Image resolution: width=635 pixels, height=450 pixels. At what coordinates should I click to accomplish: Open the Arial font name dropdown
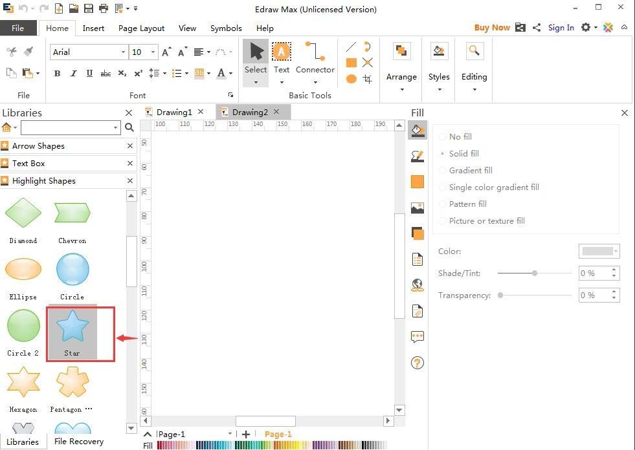pyautogui.click(x=123, y=52)
